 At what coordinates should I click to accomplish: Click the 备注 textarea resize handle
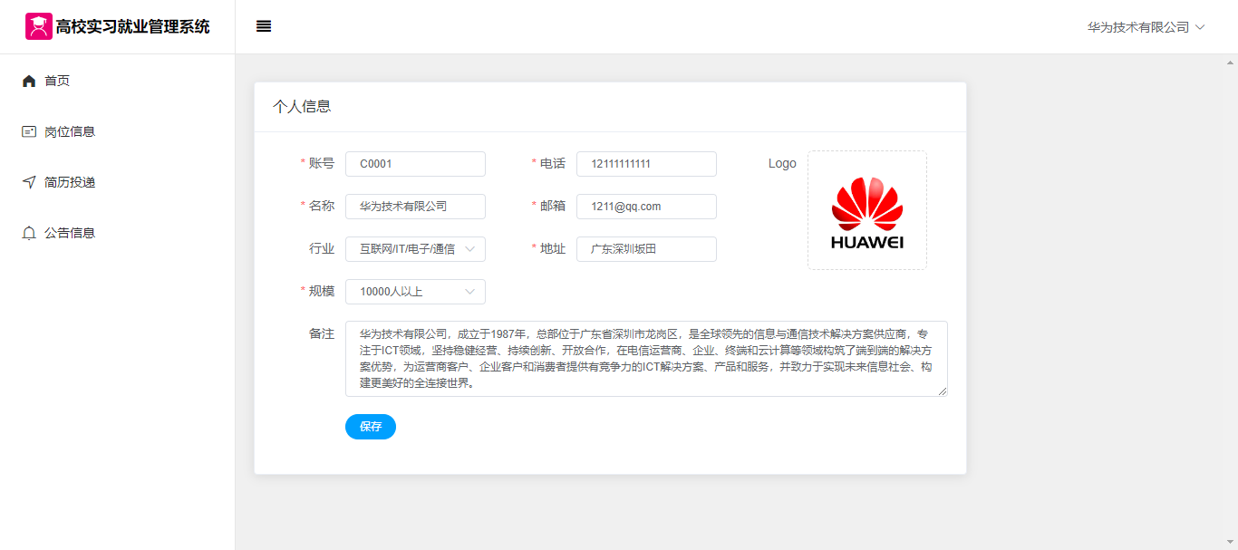943,391
